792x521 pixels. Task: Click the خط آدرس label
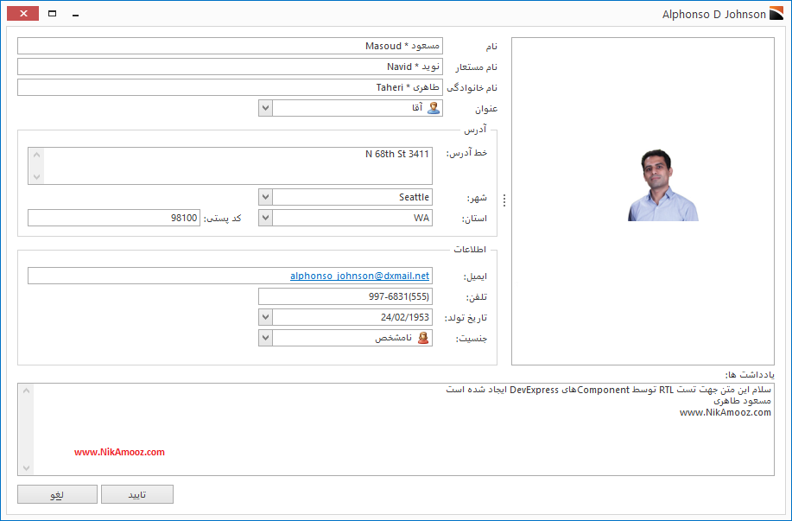[x=466, y=153]
